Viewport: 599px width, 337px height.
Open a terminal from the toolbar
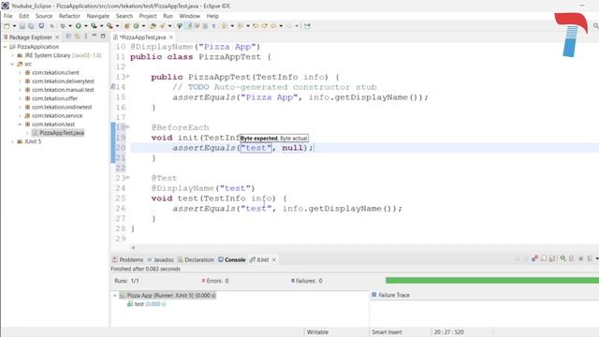pyautogui.click(x=41, y=26)
